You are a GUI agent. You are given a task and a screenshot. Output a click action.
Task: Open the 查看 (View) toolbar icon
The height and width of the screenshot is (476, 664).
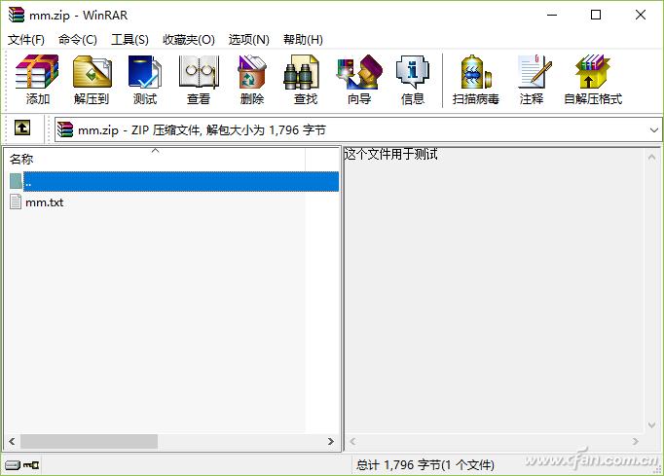(x=199, y=80)
